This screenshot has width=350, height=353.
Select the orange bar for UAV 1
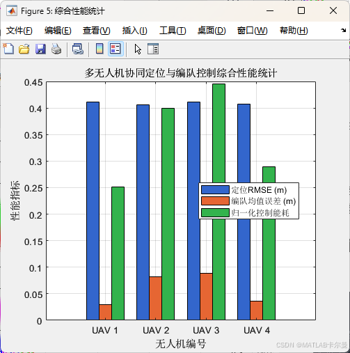coord(105,312)
